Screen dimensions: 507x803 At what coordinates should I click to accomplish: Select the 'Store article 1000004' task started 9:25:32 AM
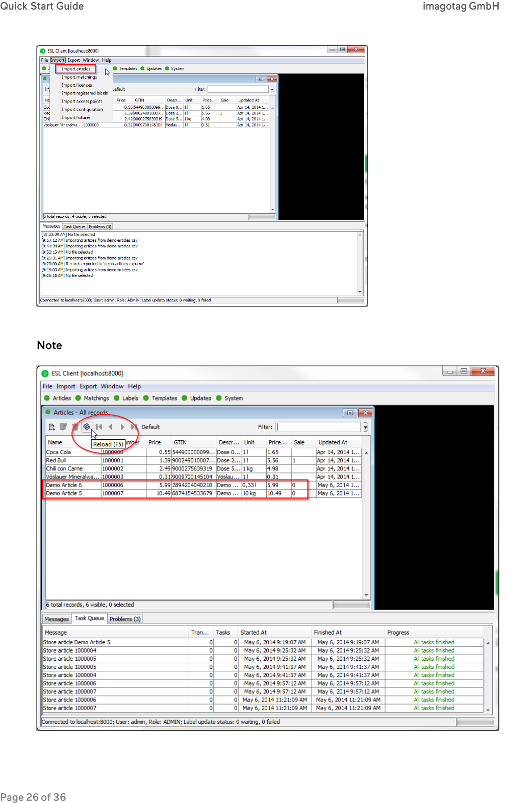(x=263, y=650)
